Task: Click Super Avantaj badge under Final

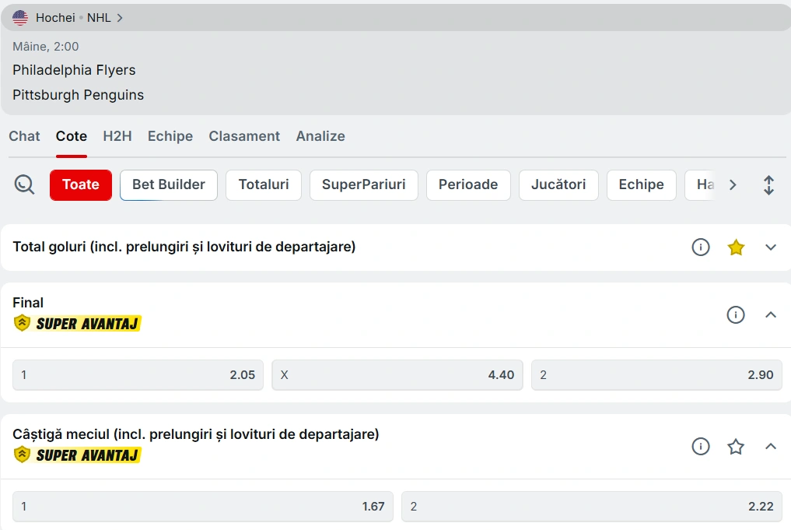Action: pos(78,323)
